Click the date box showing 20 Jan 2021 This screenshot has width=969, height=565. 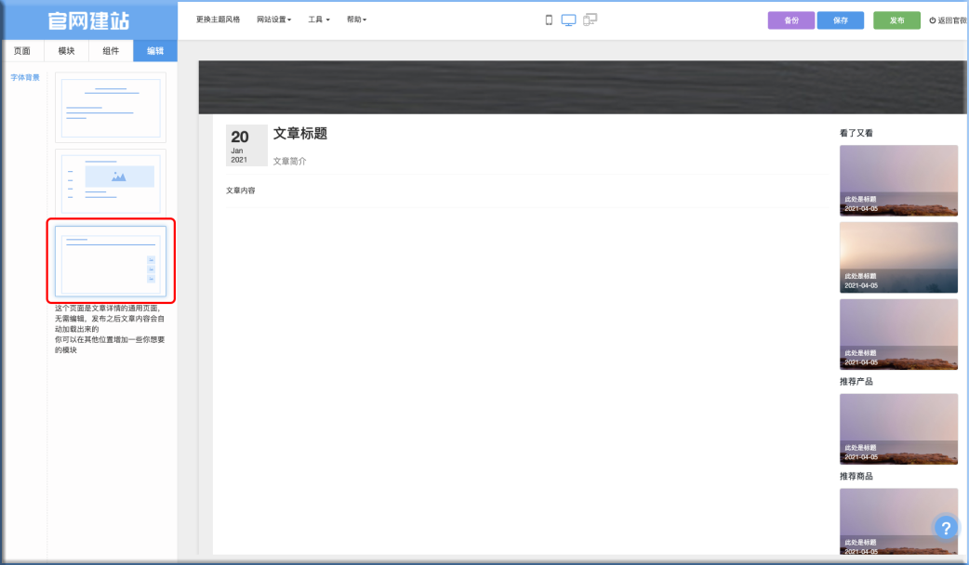point(246,146)
